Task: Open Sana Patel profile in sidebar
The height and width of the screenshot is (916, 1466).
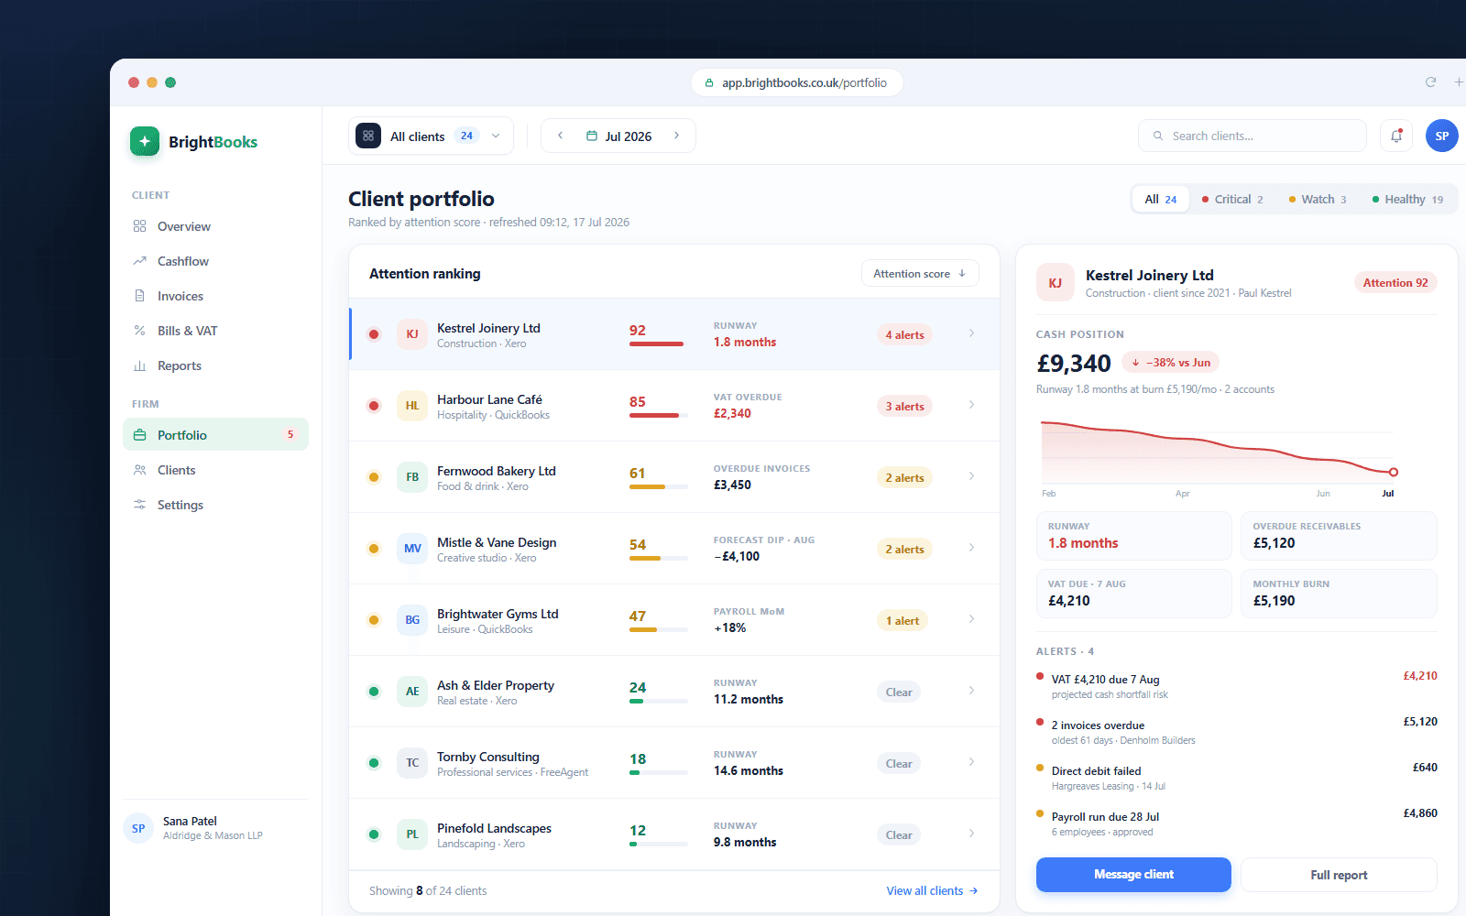Action: click(x=215, y=828)
